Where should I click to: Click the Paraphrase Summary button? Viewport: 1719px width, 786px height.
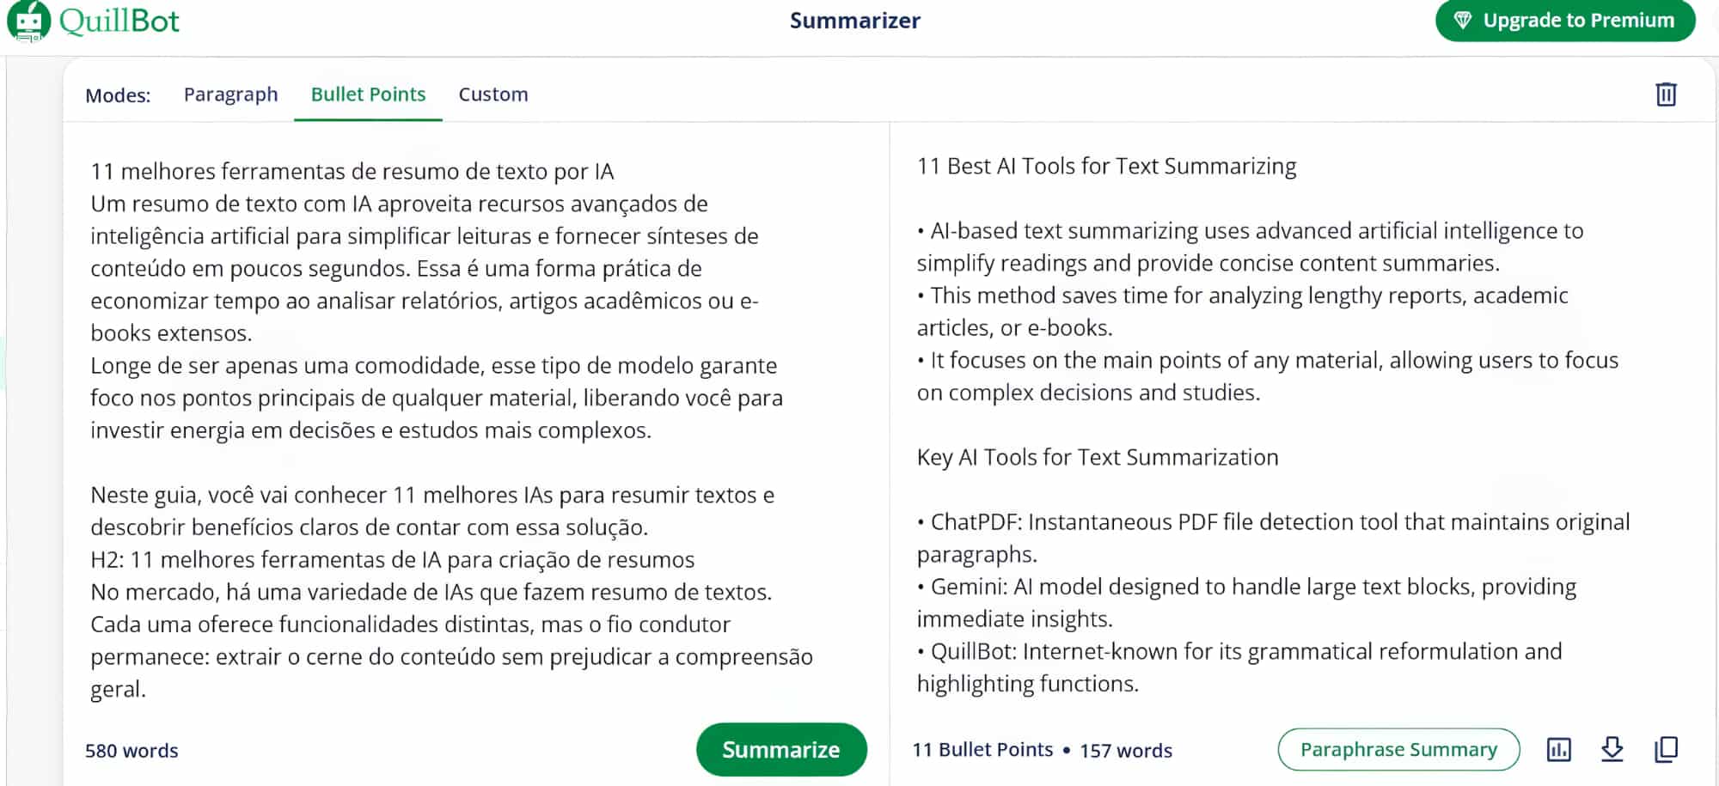click(x=1398, y=749)
